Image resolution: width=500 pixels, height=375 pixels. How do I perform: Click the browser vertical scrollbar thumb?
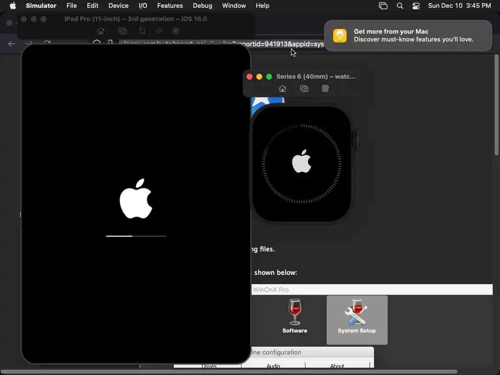click(x=497, y=105)
